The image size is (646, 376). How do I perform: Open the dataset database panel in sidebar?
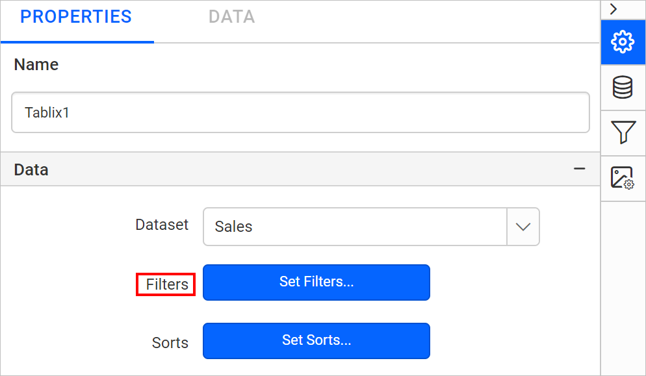click(623, 87)
